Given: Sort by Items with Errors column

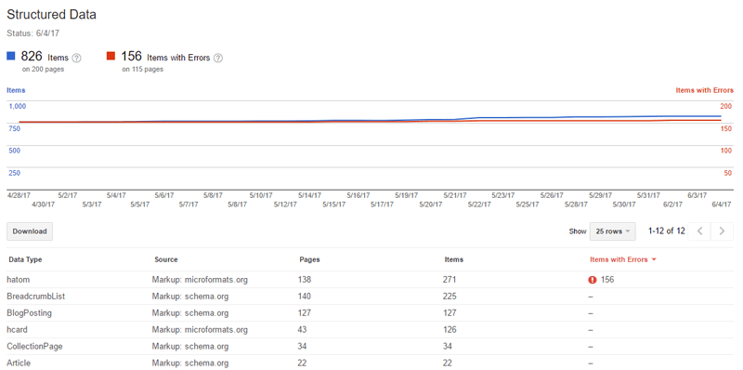Looking at the screenshot, I should click(x=622, y=260).
